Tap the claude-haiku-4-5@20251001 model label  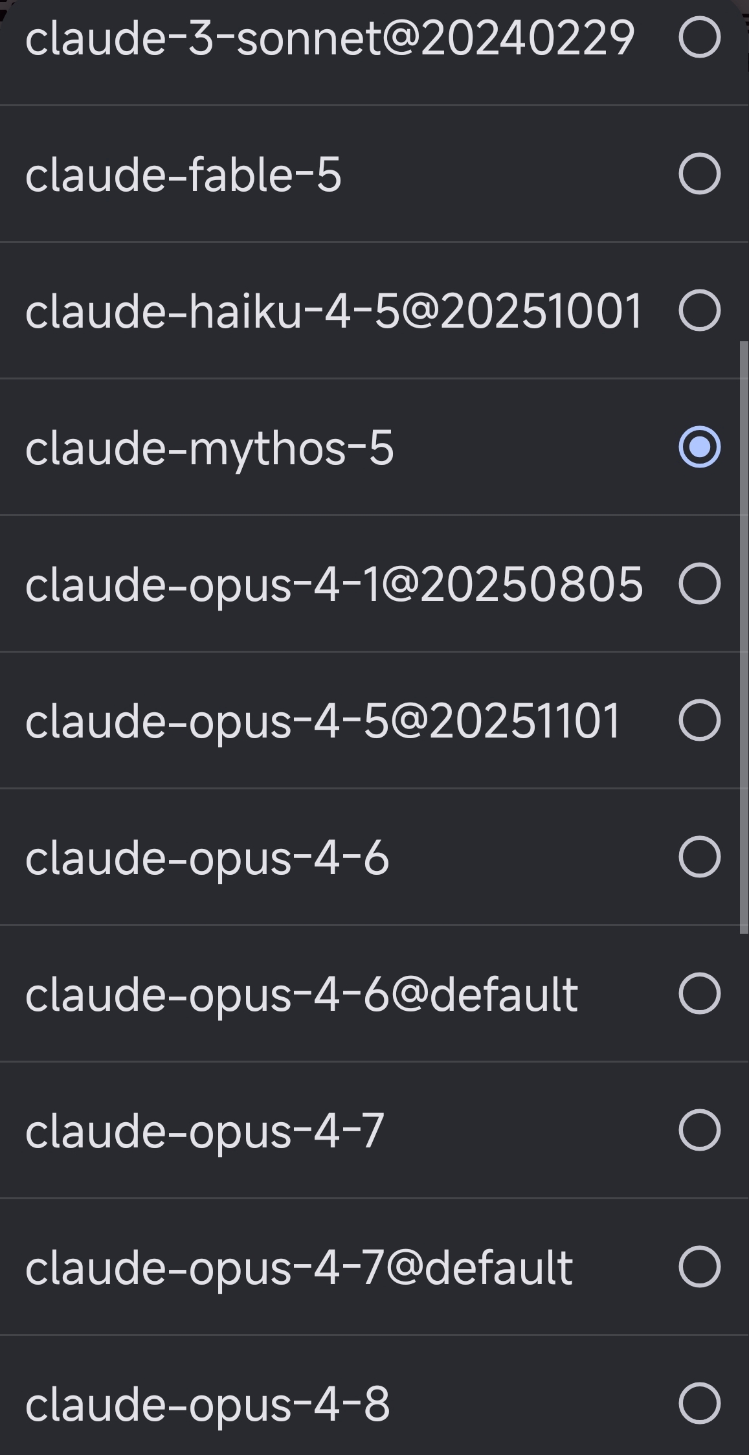click(x=334, y=311)
